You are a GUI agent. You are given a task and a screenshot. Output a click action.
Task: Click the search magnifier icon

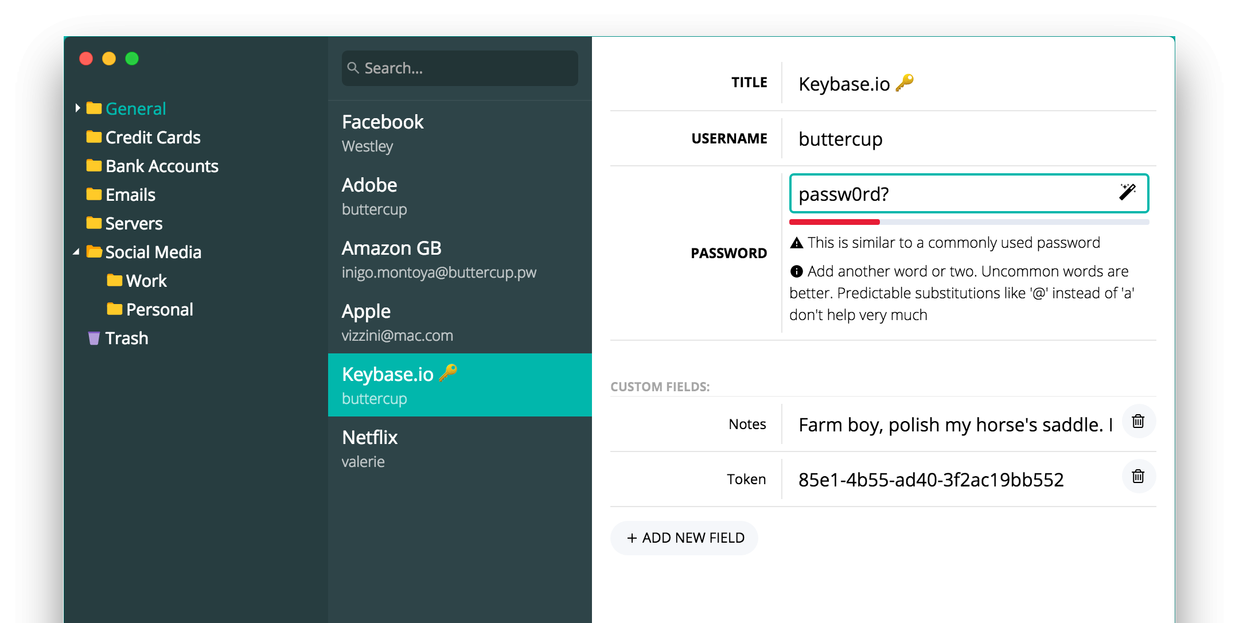pos(353,68)
